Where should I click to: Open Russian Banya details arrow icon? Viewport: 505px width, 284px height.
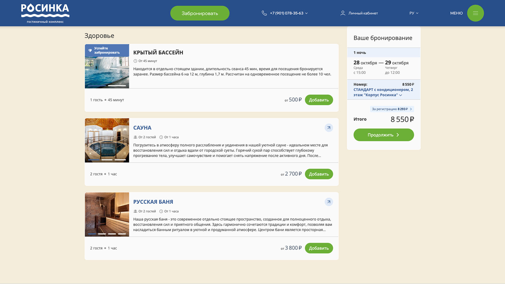pyautogui.click(x=329, y=202)
